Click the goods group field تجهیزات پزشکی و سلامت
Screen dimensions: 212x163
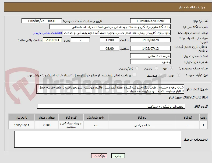111,106
